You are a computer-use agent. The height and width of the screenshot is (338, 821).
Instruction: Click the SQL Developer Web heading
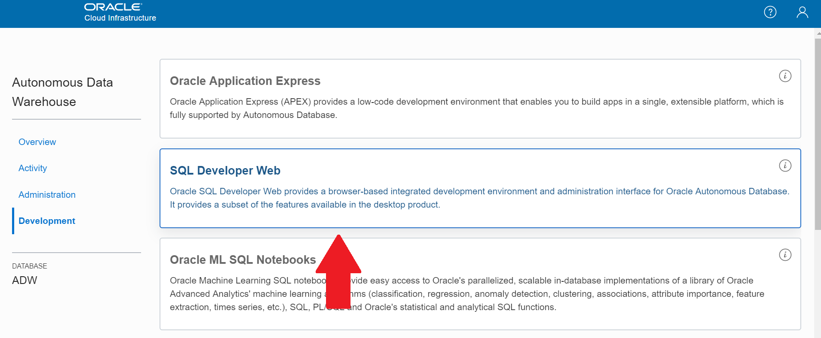click(225, 170)
